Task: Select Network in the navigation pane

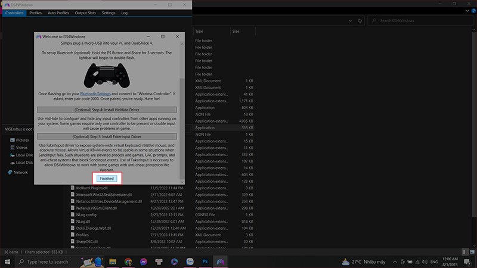Action: pos(20,172)
